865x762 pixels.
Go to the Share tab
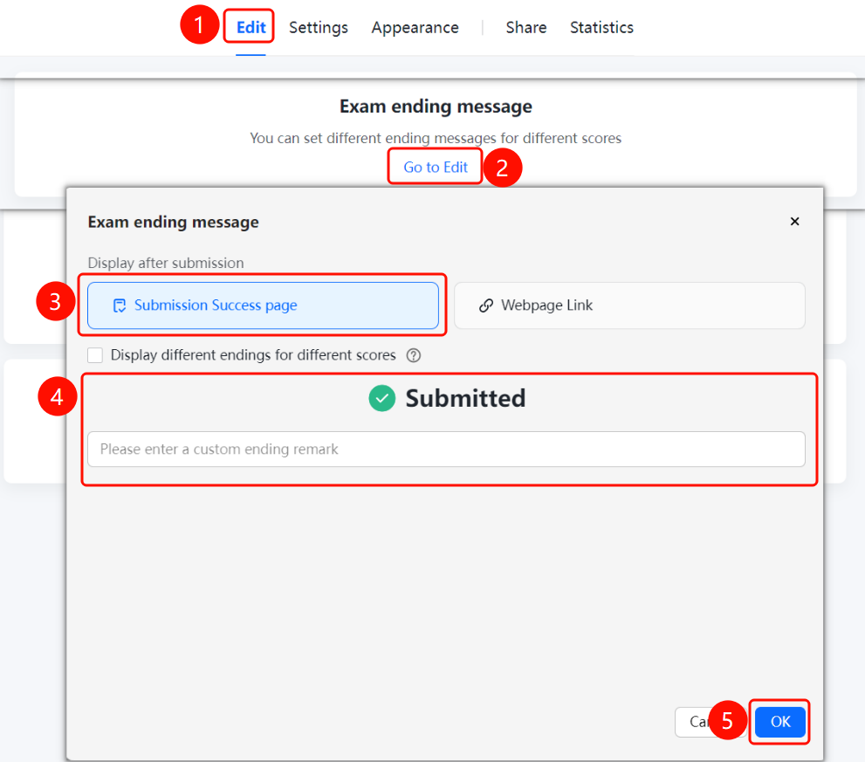tap(525, 27)
